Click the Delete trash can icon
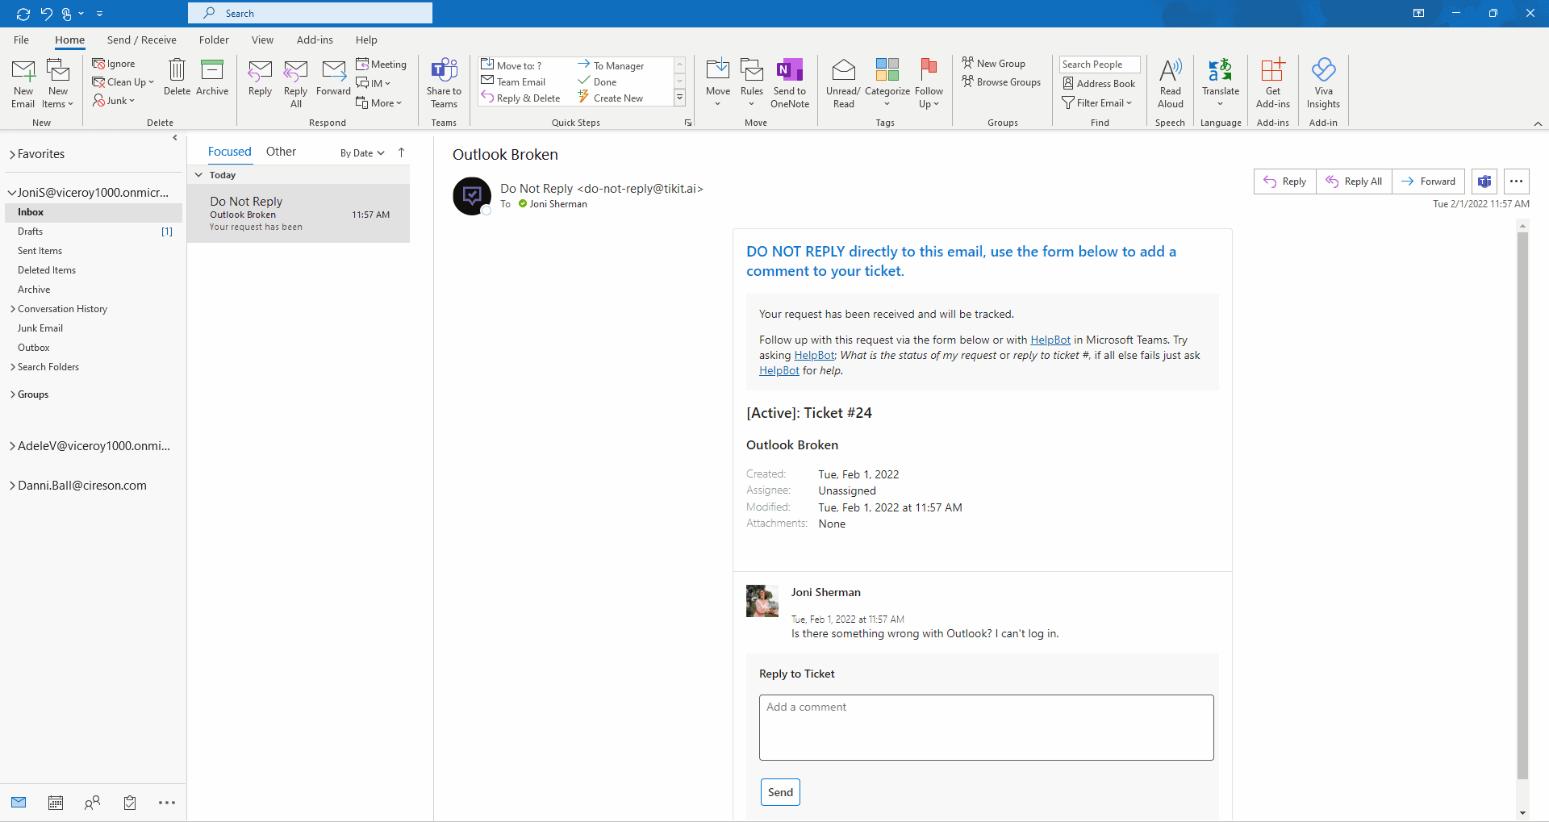The image size is (1549, 822). [x=177, y=70]
